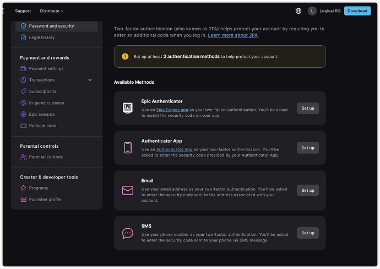Image resolution: width=380 pixels, height=269 pixels.
Task: Click the Logical RQ account name
Action: 330,11
